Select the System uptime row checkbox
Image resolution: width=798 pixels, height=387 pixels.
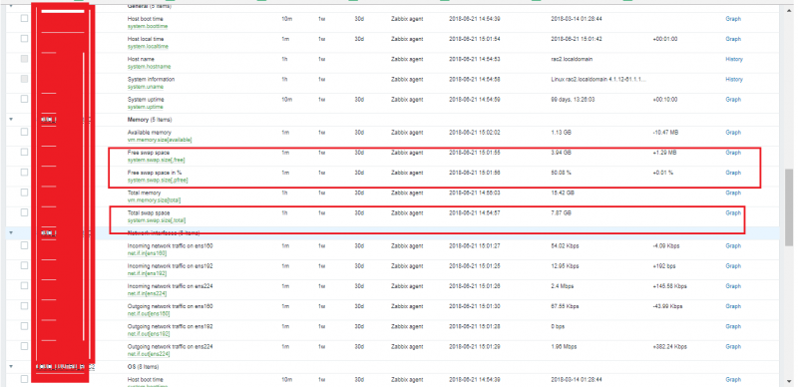24,100
